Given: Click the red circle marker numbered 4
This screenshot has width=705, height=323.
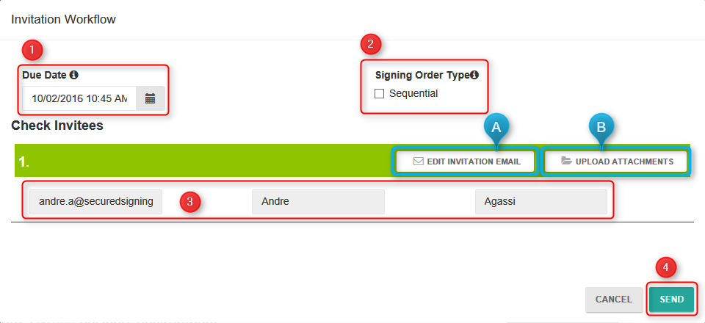Looking at the screenshot, I should pyautogui.click(x=666, y=268).
